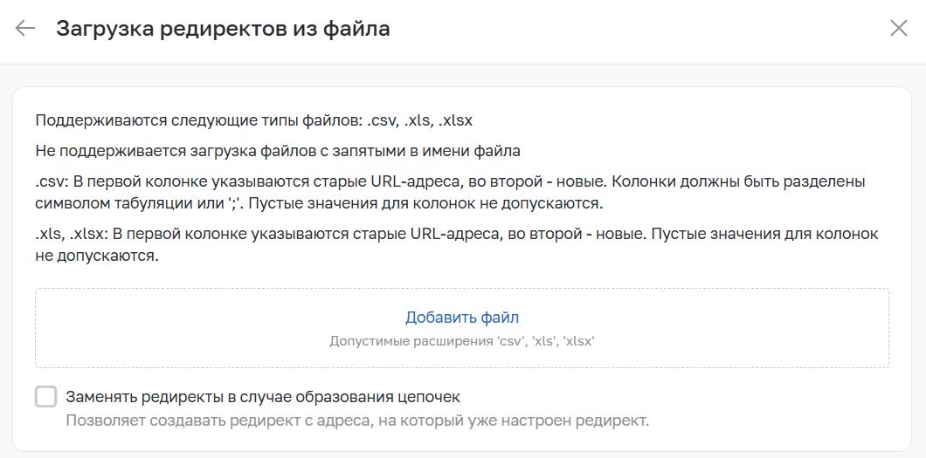Close the redirect upload dialog with X

coord(898,28)
